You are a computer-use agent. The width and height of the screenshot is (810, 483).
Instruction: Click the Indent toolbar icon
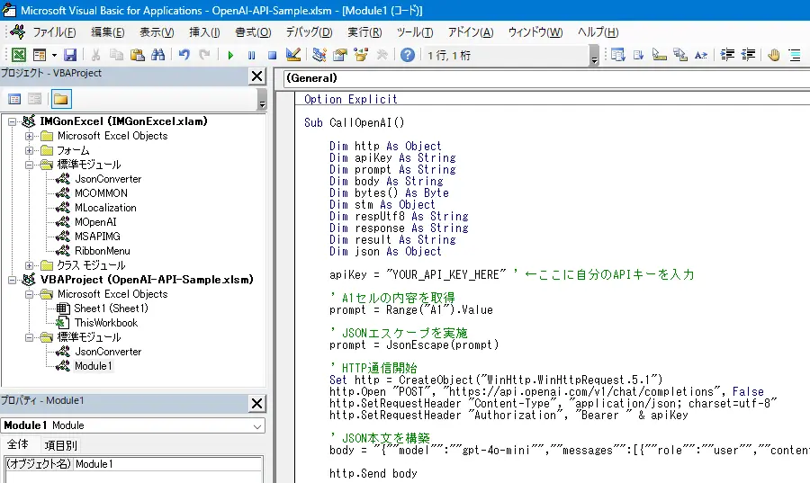[x=728, y=55]
